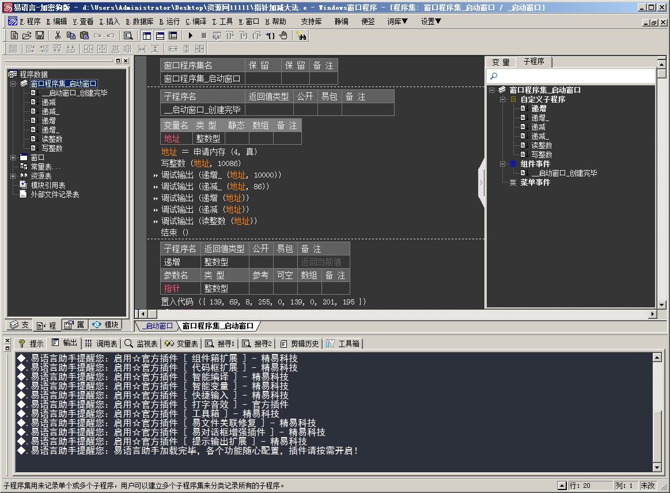Open the 输出 output tab
670x493 pixels.
64,343
